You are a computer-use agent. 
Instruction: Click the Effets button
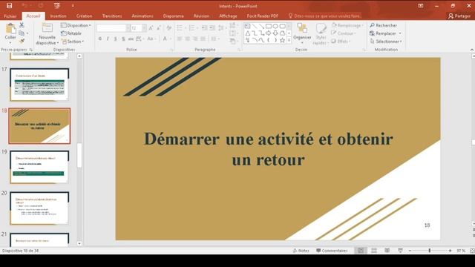tap(341, 42)
